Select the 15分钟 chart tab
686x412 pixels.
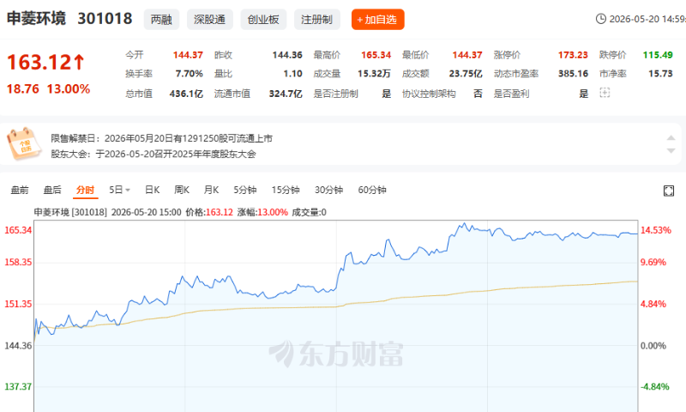click(286, 190)
